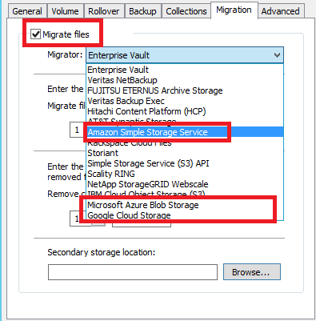Pick Google Cloud Storage migrator
This screenshot has width=316, height=321.
(x=185, y=215)
